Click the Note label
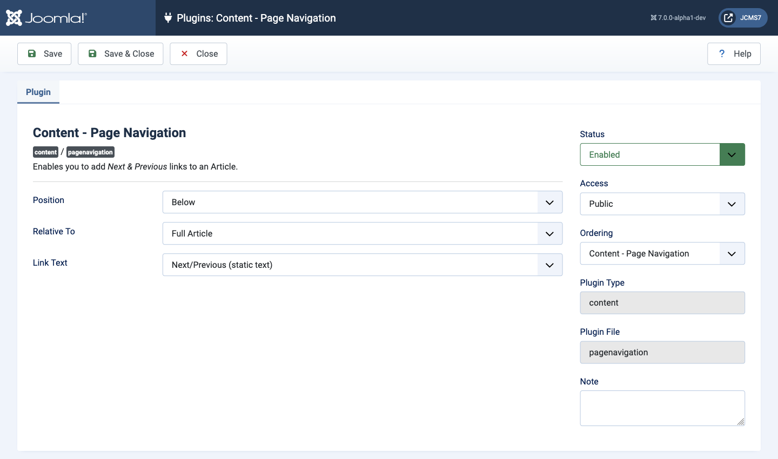Image resolution: width=778 pixels, height=459 pixels. pos(589,382)
